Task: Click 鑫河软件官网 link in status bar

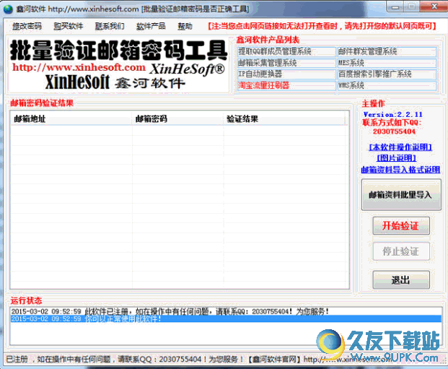Action: [x=273, y=360]
